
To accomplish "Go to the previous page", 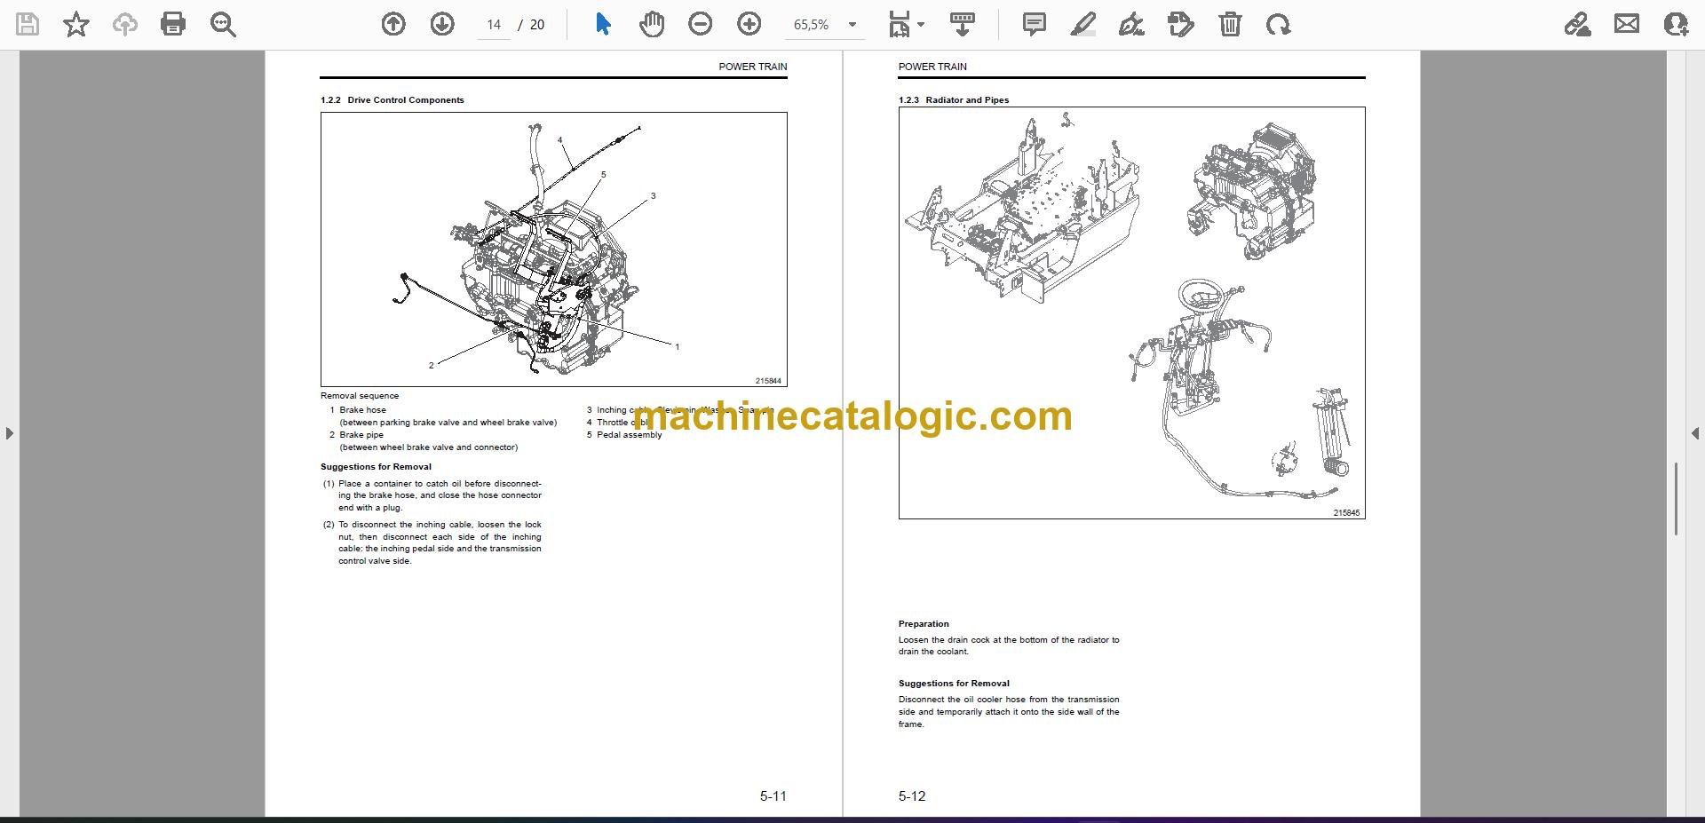I will coord(393,24).
